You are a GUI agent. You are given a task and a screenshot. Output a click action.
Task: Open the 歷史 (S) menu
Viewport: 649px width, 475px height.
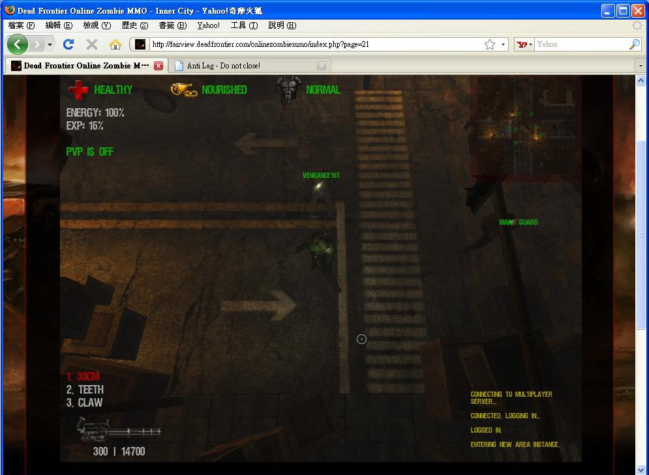click(134, 25)
